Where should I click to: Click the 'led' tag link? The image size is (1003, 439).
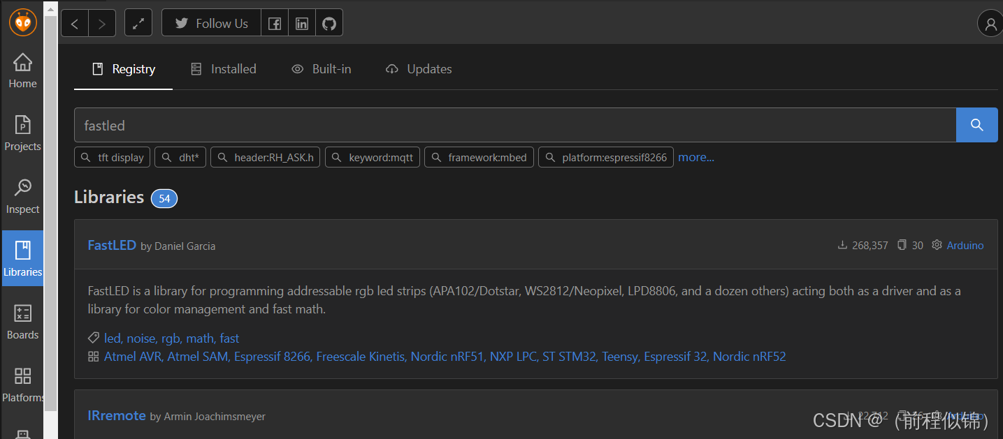coord(112,338)
